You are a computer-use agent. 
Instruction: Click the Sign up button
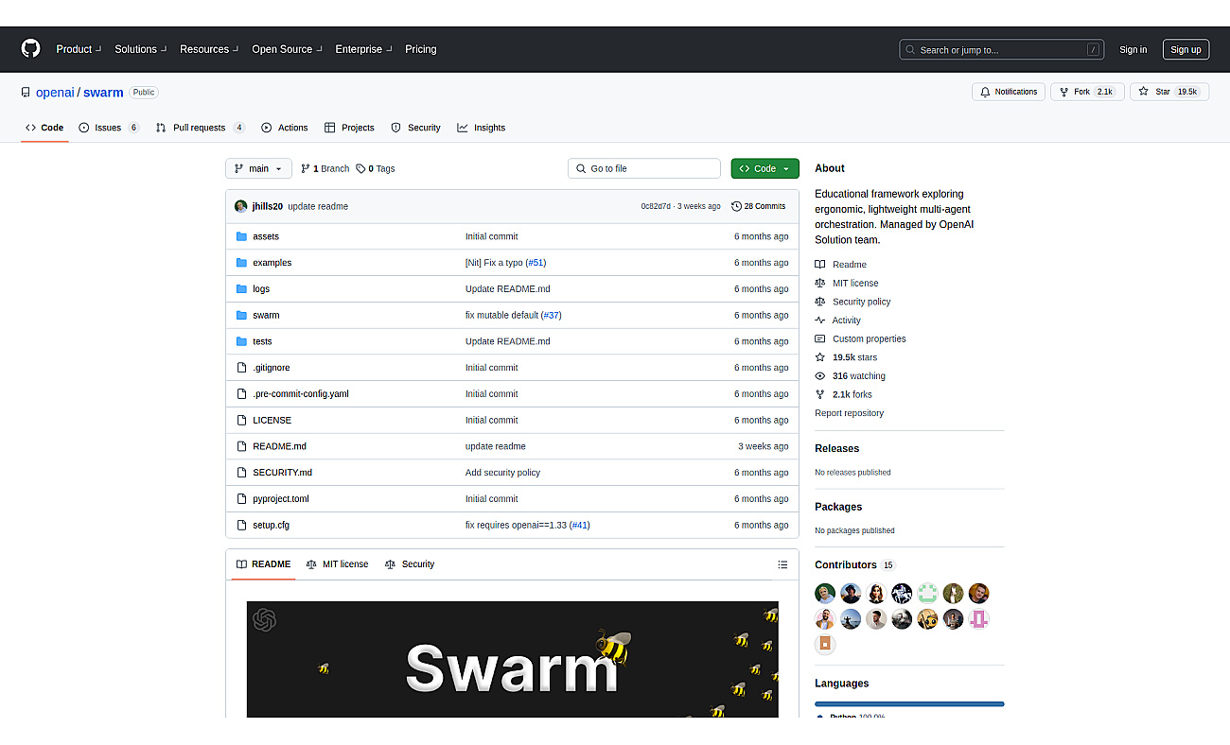click(1186, 49)
